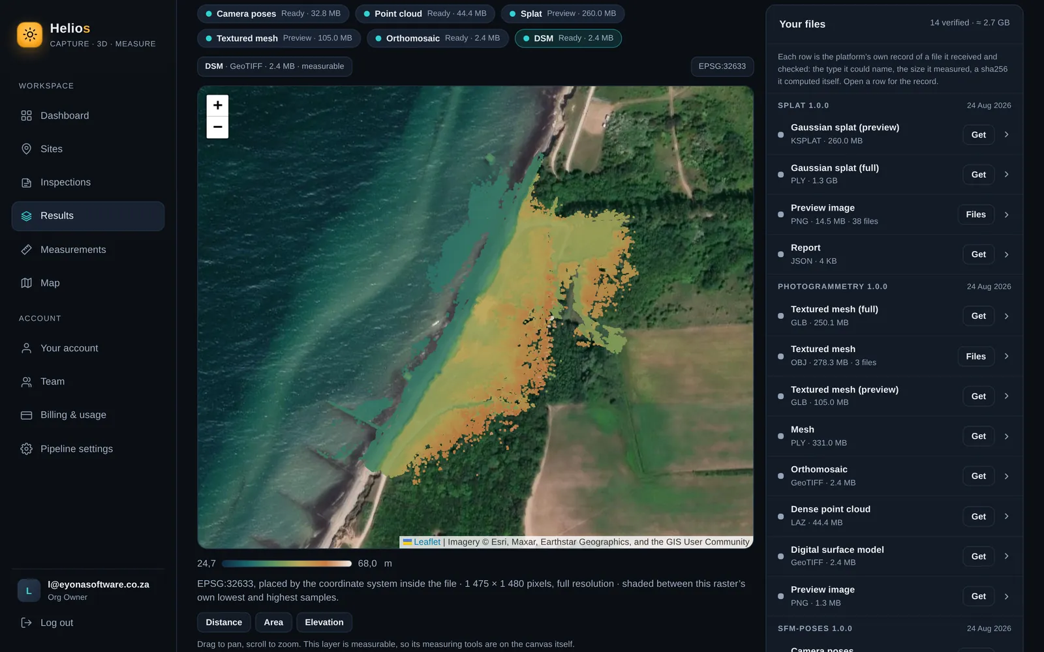Click the Pipeline settings gear icon
The image size is (1044, 652).
pos(26,449)
